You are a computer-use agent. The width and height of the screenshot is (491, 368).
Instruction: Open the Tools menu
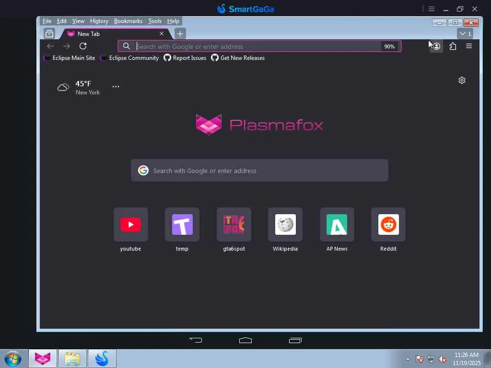pyautogui.click(x=155, y=21)
